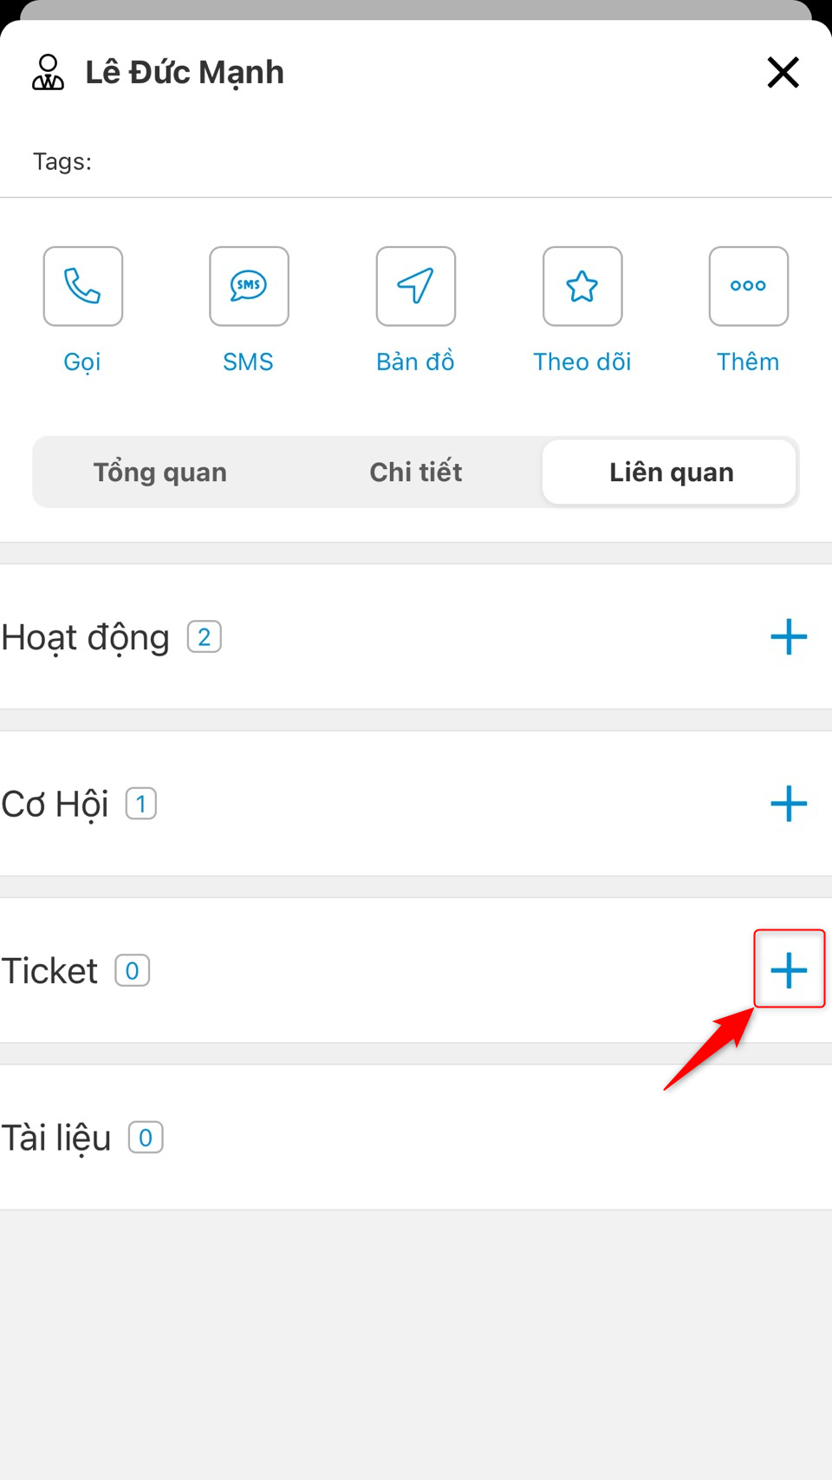Tap the phone call icon
The width and height of the screenshot is (832, 1480).
coord(83,286)
